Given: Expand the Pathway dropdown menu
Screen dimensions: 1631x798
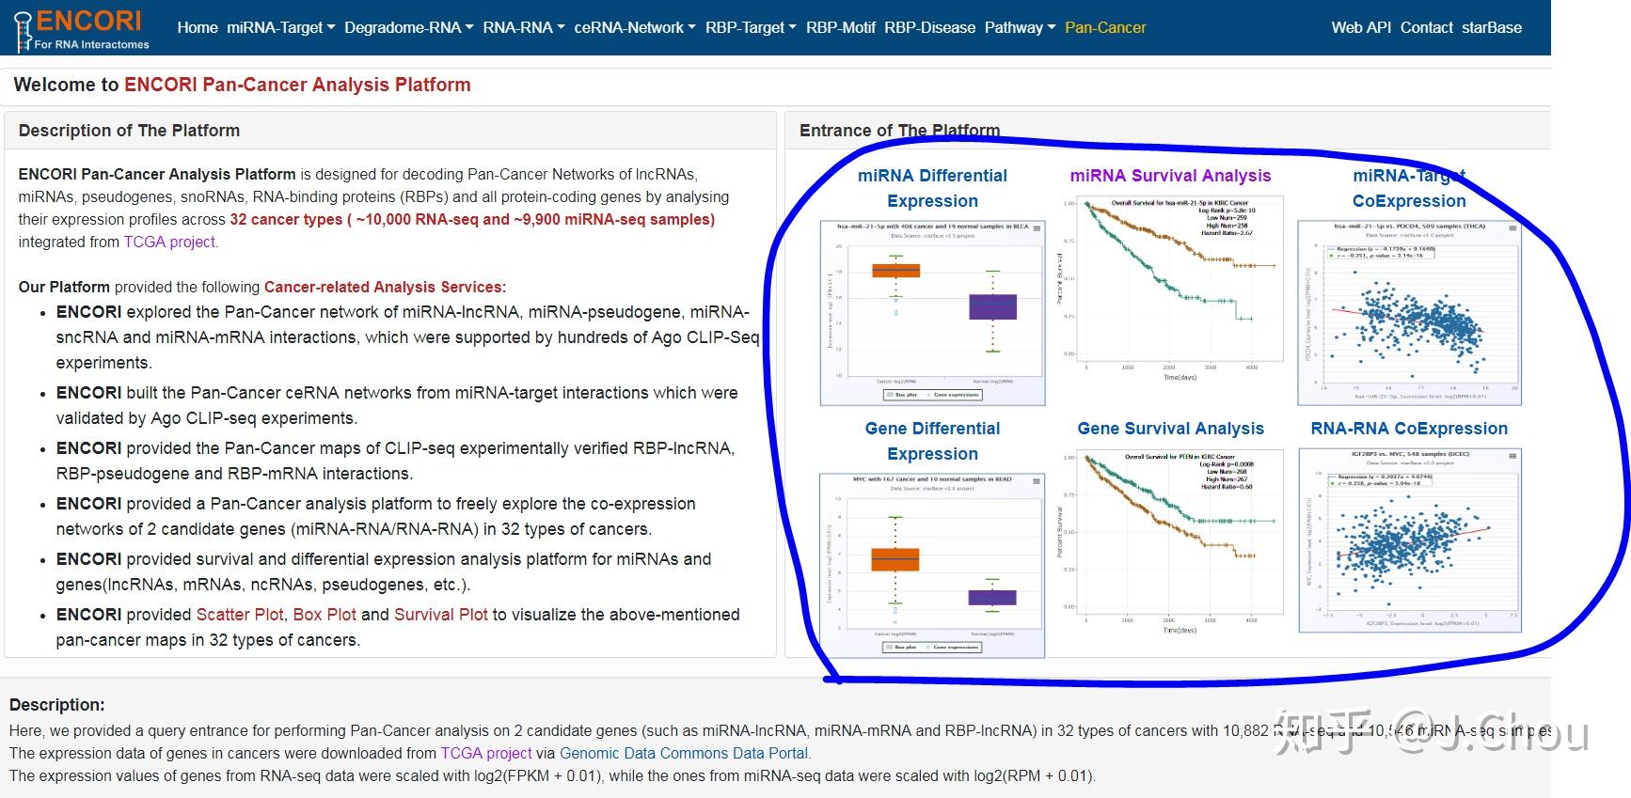Looking at the screenshot, I should click(1021, 28).
